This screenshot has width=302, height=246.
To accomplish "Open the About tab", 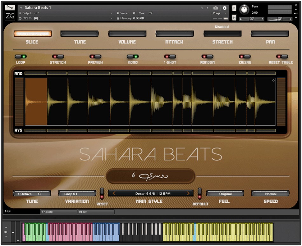I will [96, 212].
